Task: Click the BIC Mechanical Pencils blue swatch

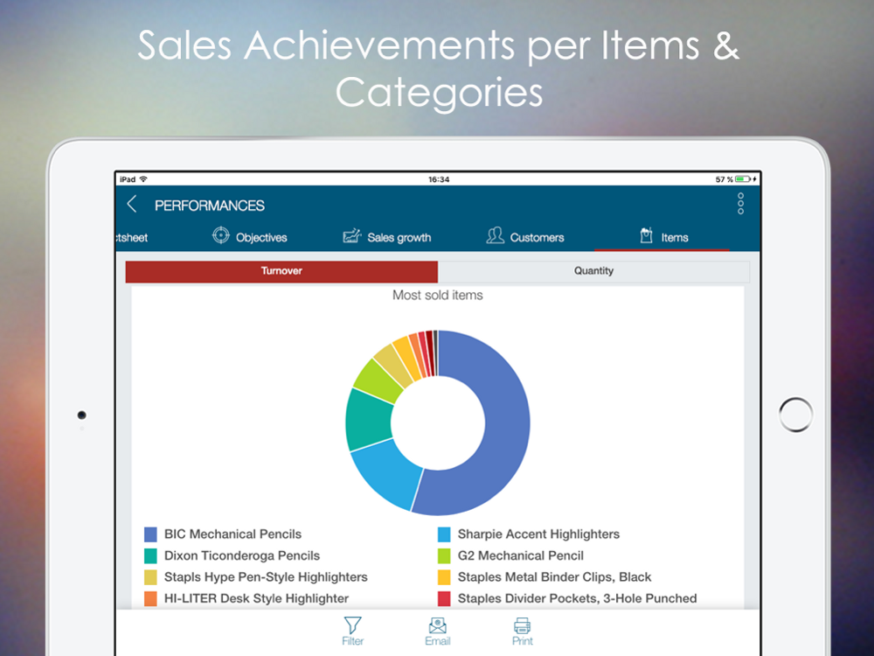Action: coord(150,534)
